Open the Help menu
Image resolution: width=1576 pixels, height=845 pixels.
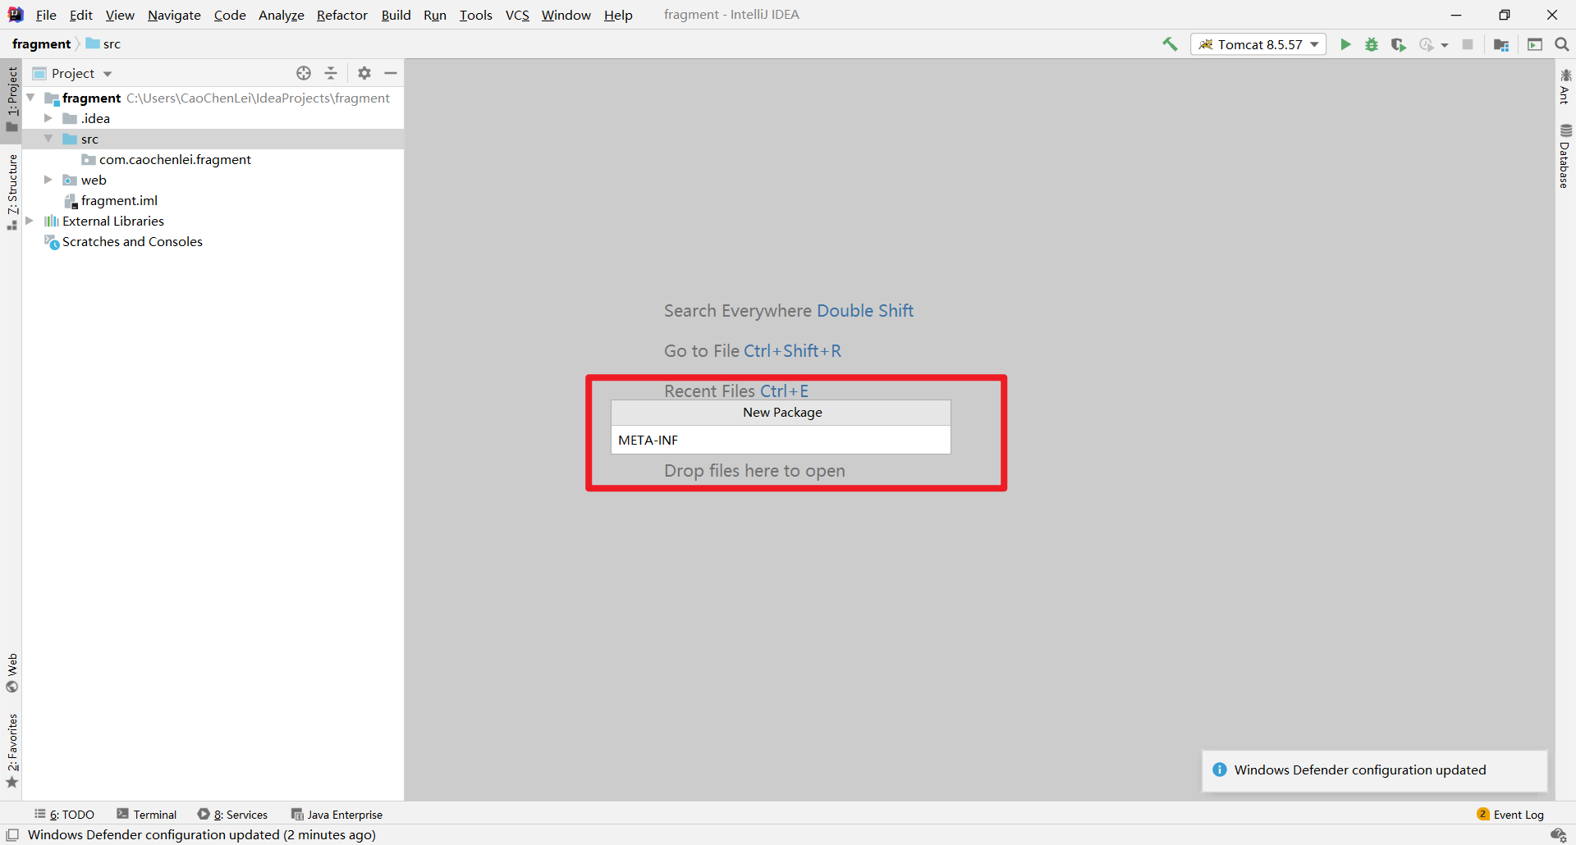[618, 15]
